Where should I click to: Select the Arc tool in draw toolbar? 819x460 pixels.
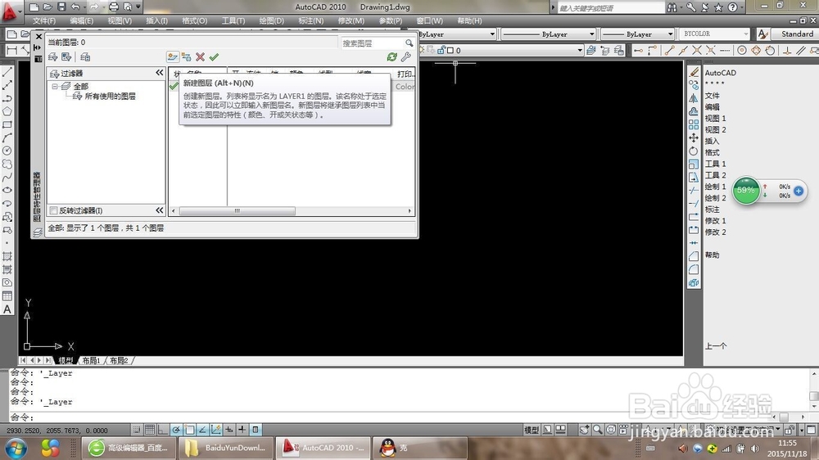click(x=7, y=138)
